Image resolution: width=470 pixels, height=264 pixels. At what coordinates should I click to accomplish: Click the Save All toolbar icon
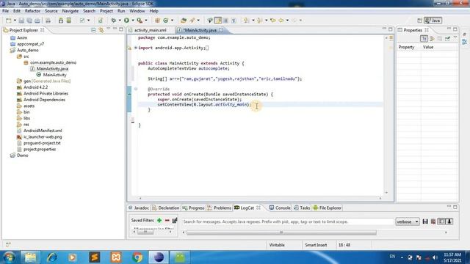[29, 21]
